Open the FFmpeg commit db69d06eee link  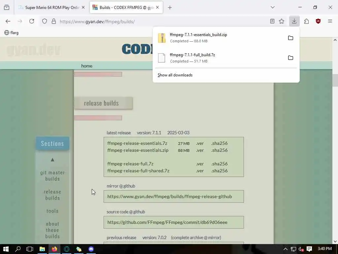pyautogui.click(x=167, y=222)
